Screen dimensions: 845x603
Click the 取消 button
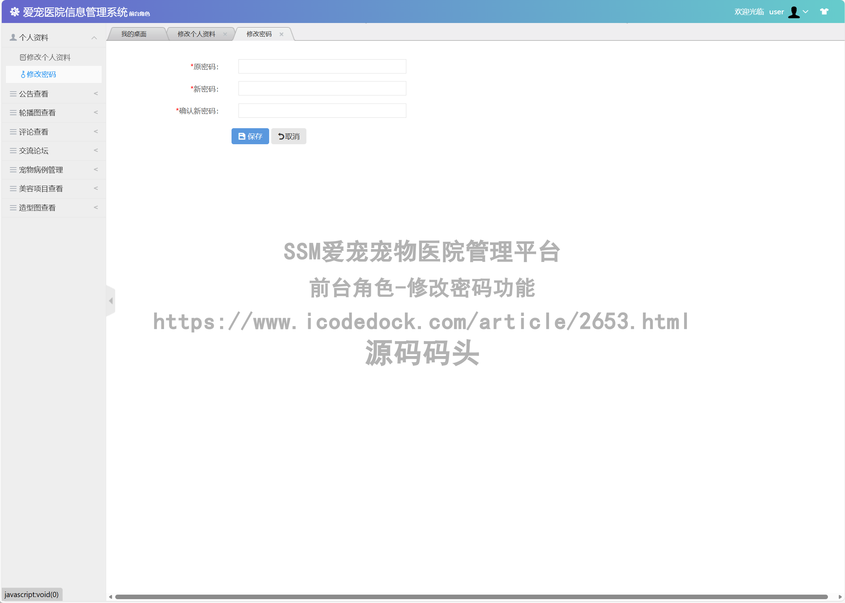(288, 136)
